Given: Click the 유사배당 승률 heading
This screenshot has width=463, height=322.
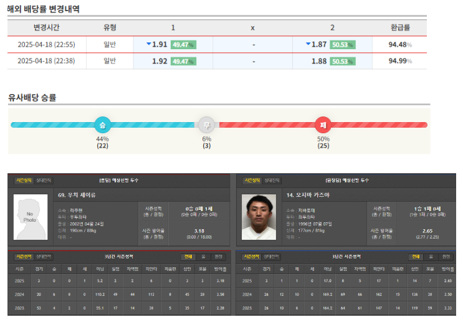Looking at the screenshot, I should coord(32,97).
